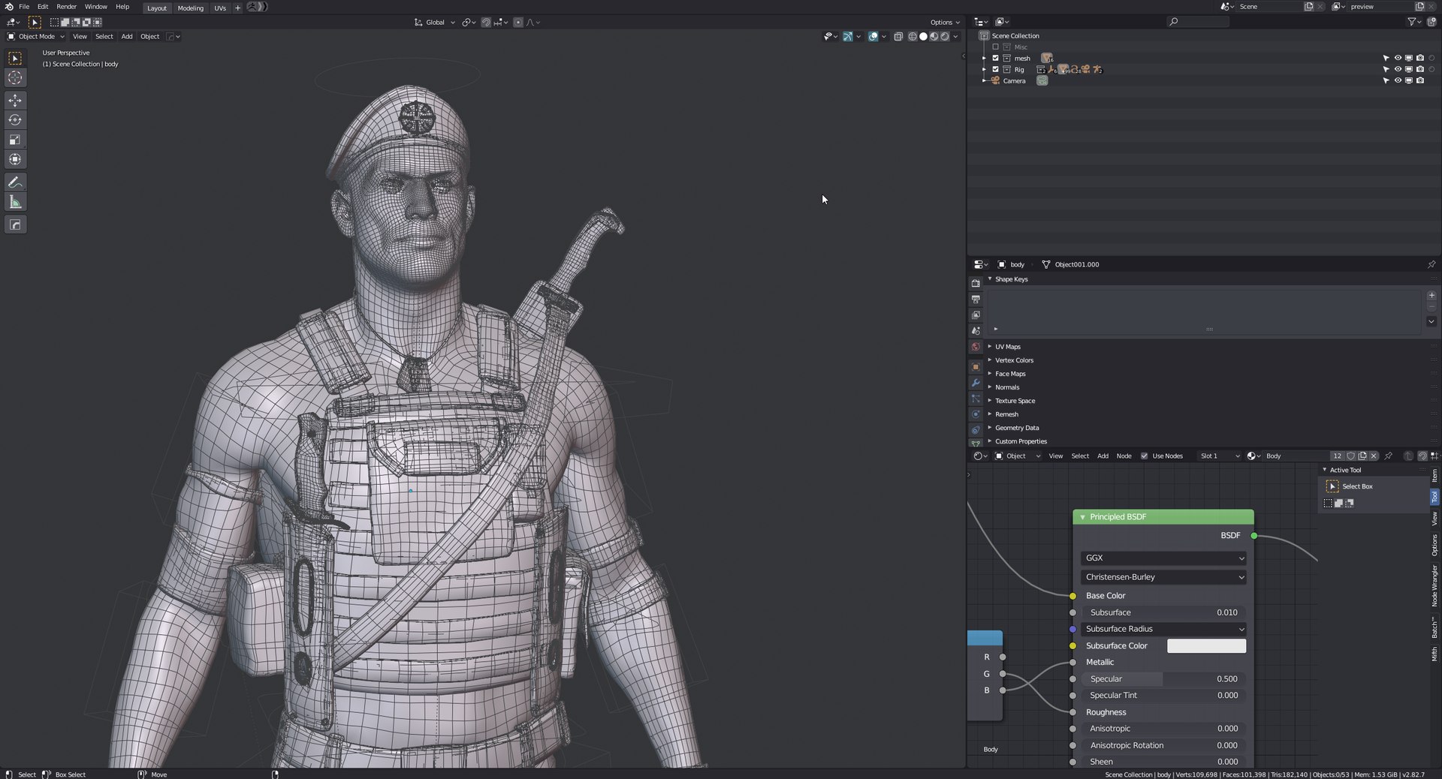Toggle viewport gizmos icon
Image resolution: width=1442 pixels, height=779 pixels.
(847, 36)
